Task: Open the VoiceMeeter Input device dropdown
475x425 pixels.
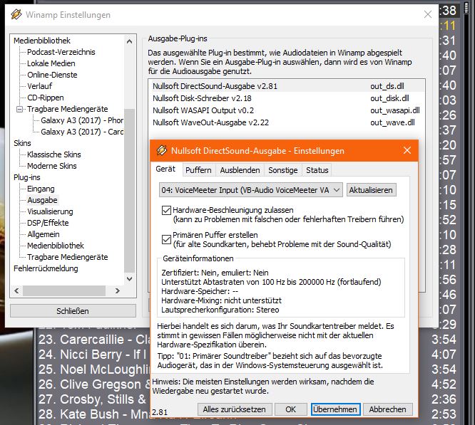Action: pyautogui.click(x=251, y=190)
